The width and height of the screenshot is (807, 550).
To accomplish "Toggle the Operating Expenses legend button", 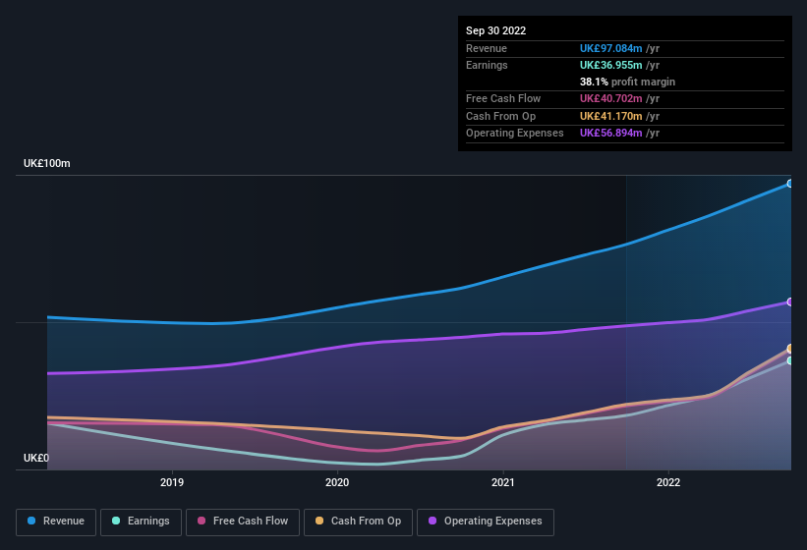I will click(x=486, y=522).
